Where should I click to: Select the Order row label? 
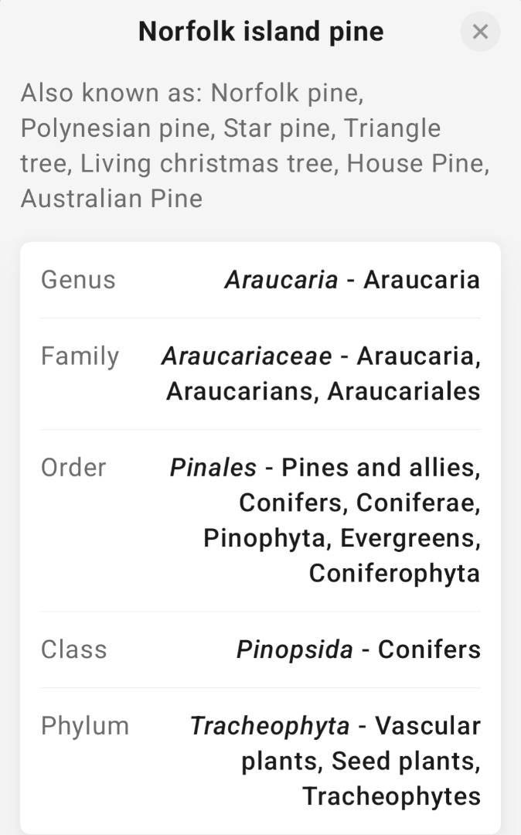(73, 467)
